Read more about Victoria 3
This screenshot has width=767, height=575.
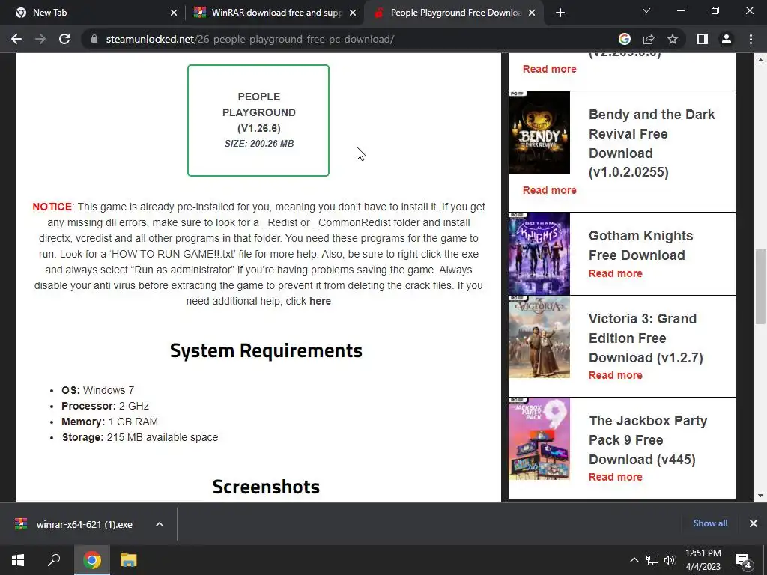pyautogui.click(x=616, y=375)
